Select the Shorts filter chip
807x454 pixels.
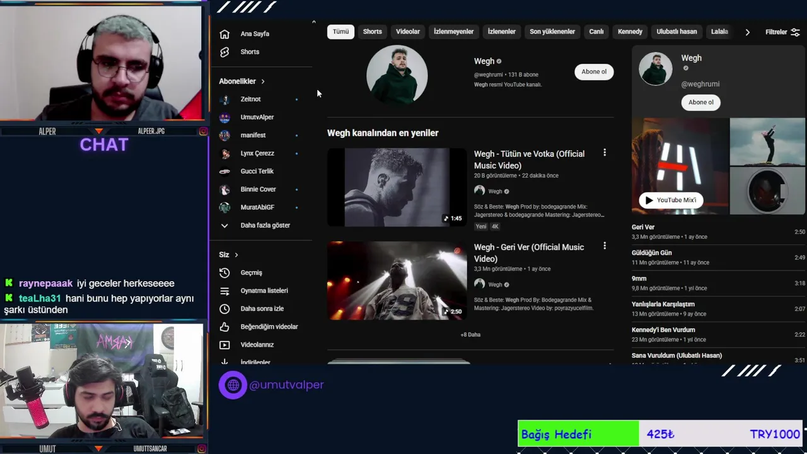(x=372, y=32)
